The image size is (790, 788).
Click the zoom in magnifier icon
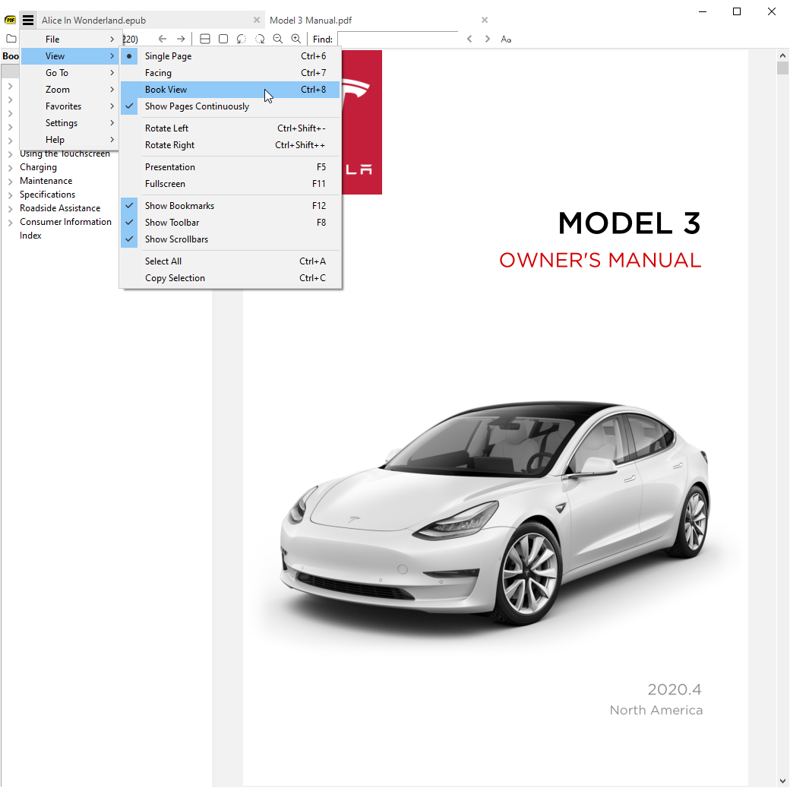click(x=296, y=39)
